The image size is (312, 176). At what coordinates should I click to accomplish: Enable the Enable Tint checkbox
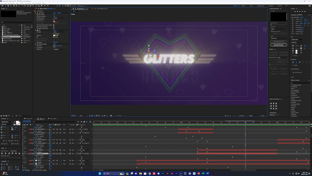click(x=54, y=20)
